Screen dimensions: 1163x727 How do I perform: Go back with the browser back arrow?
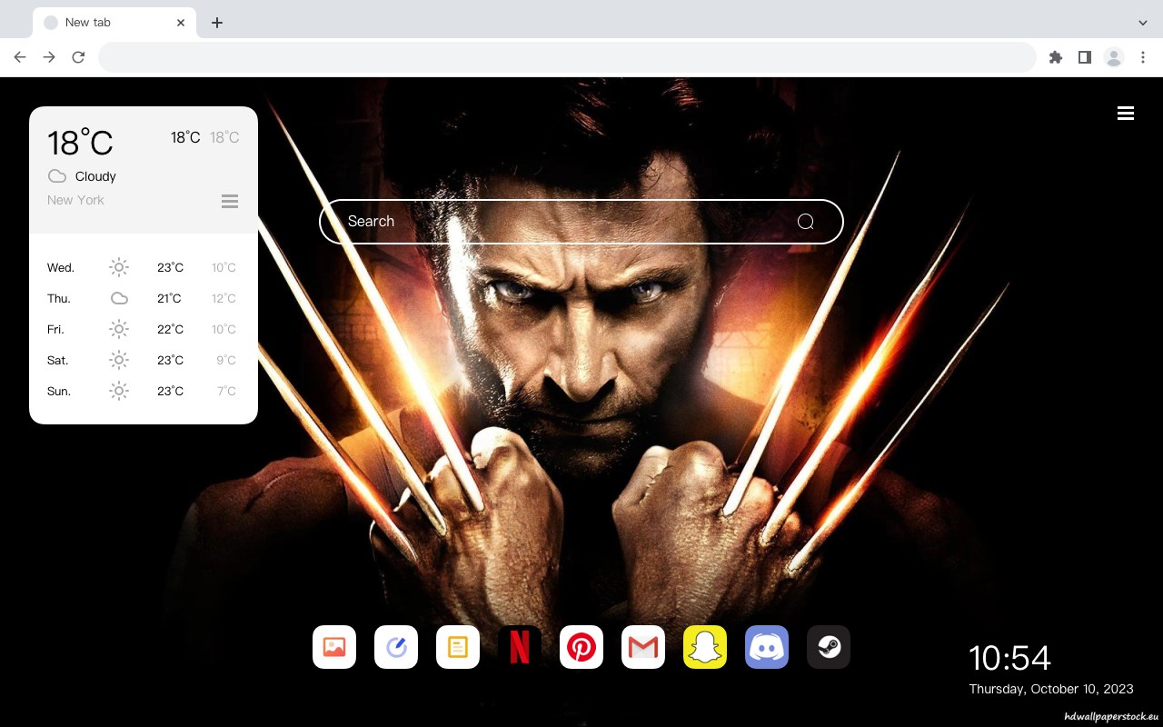[20, 57]
